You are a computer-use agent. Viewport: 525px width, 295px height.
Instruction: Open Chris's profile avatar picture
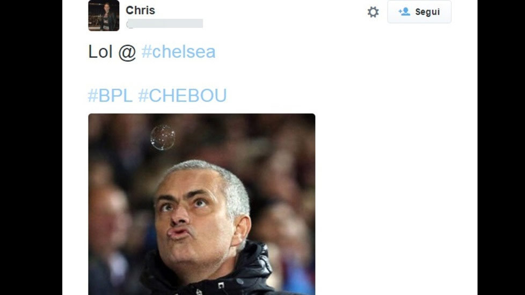[x=104, y=16]
